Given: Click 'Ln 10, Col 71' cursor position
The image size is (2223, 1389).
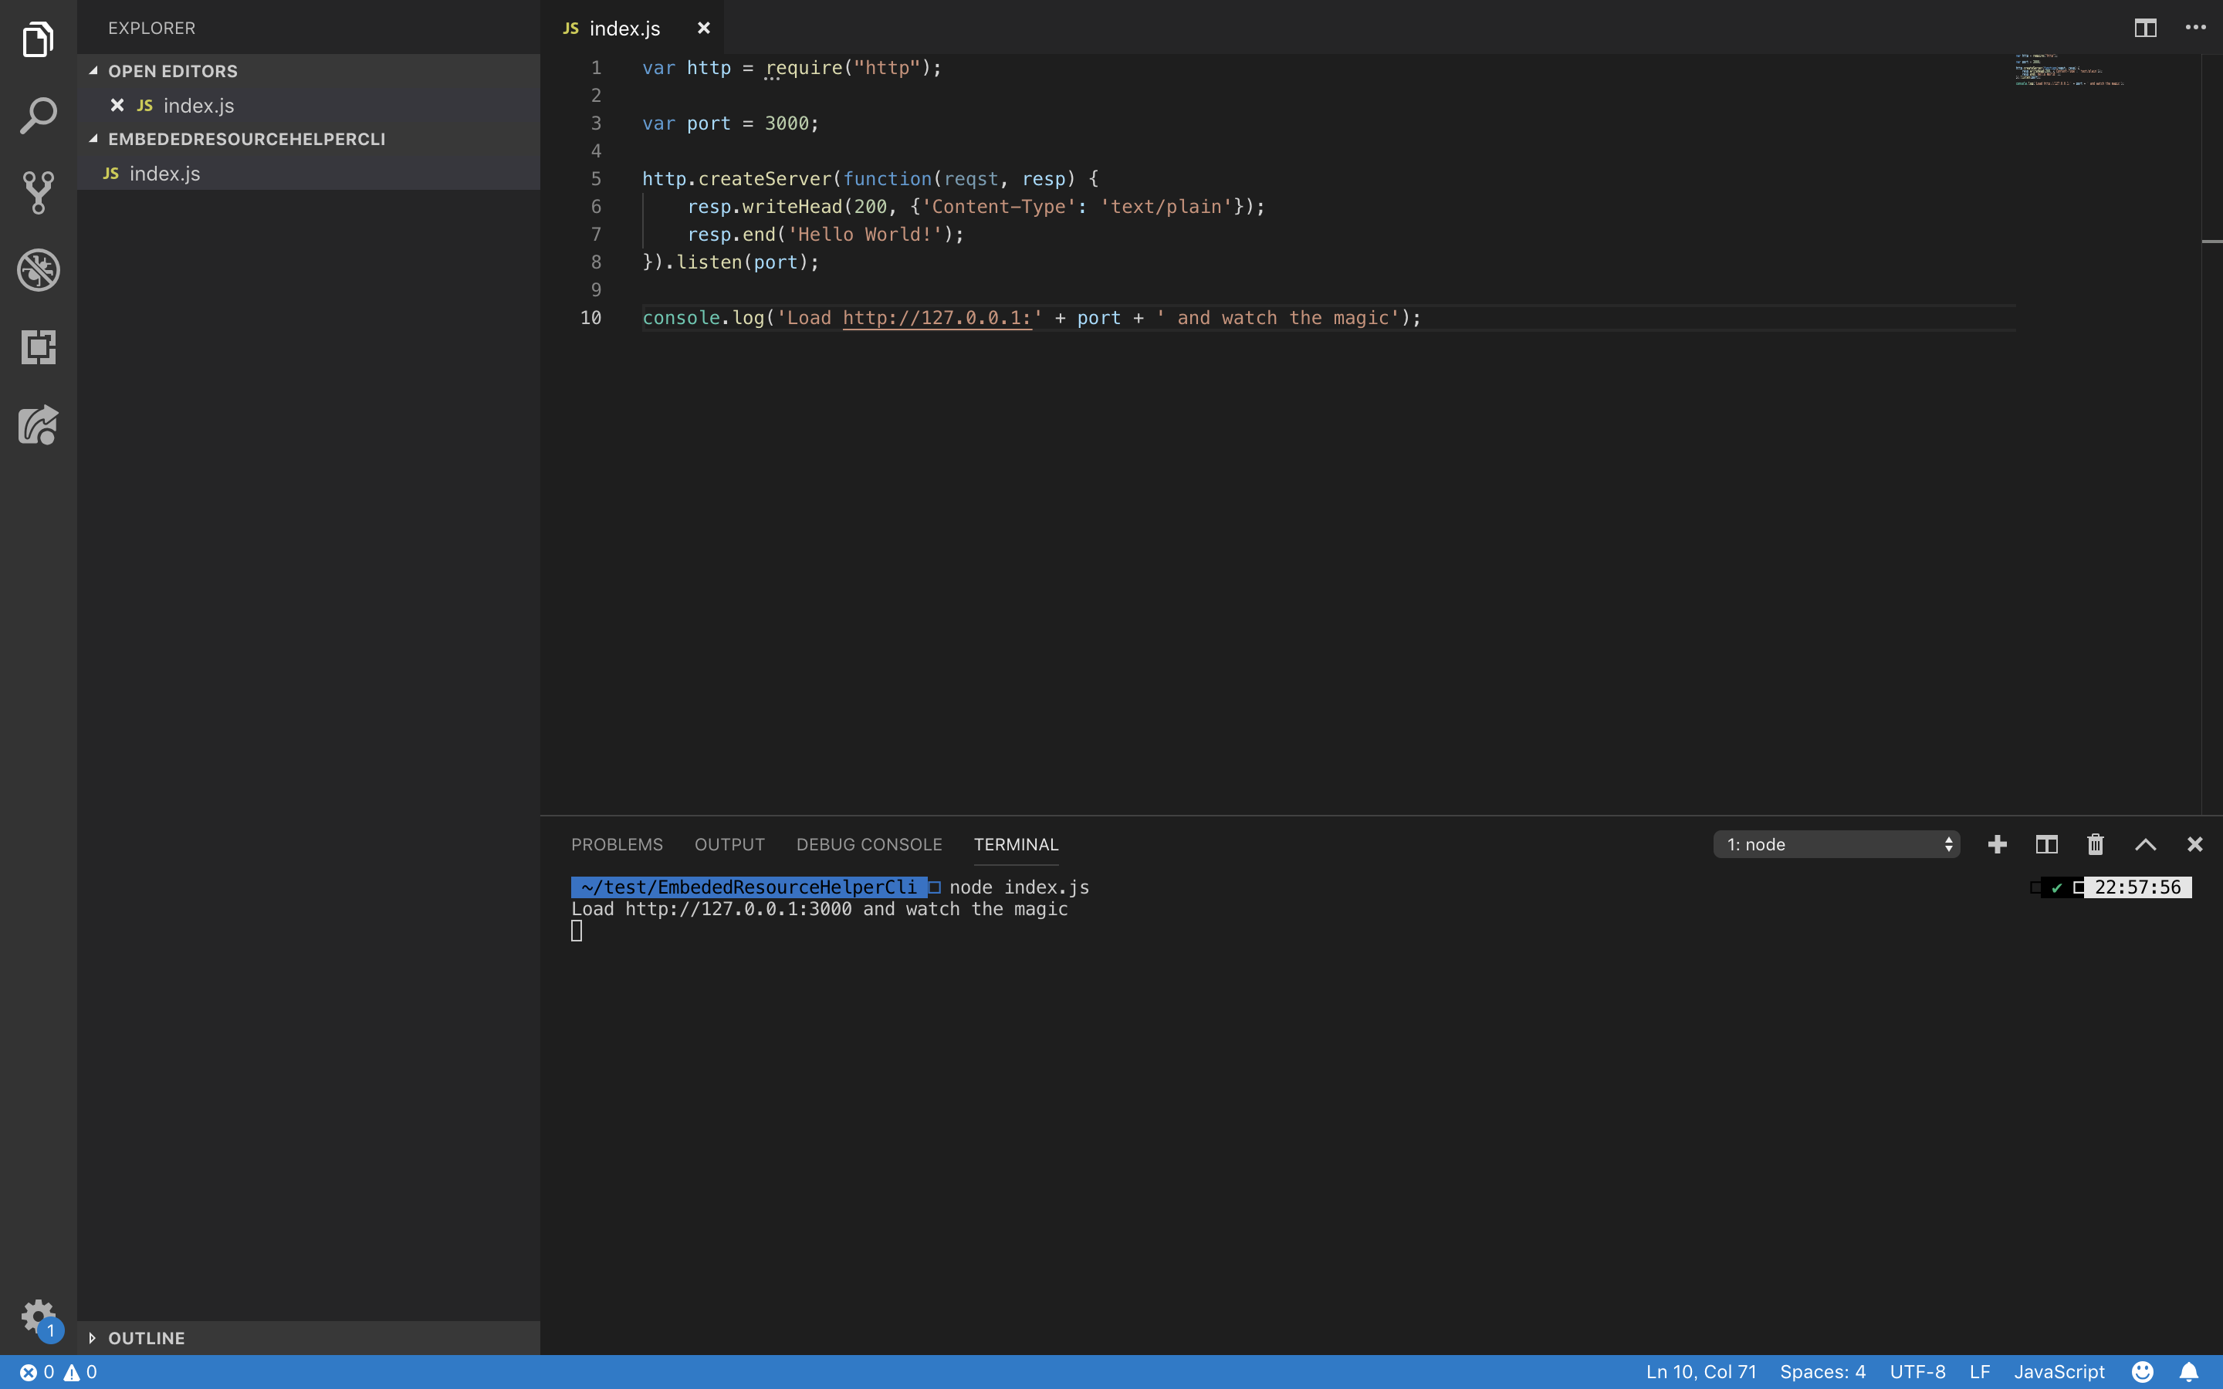Looking at the screenshot, I should coord(1701,1371).
